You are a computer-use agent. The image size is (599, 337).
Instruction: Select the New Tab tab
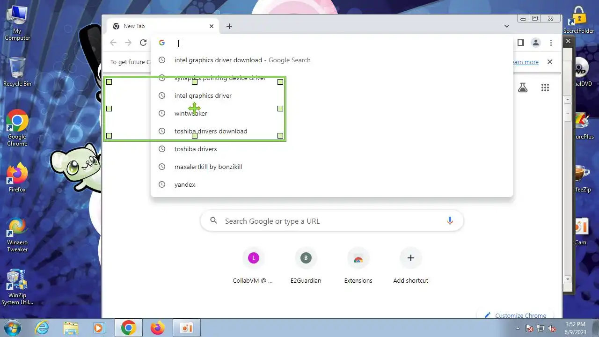162,26
